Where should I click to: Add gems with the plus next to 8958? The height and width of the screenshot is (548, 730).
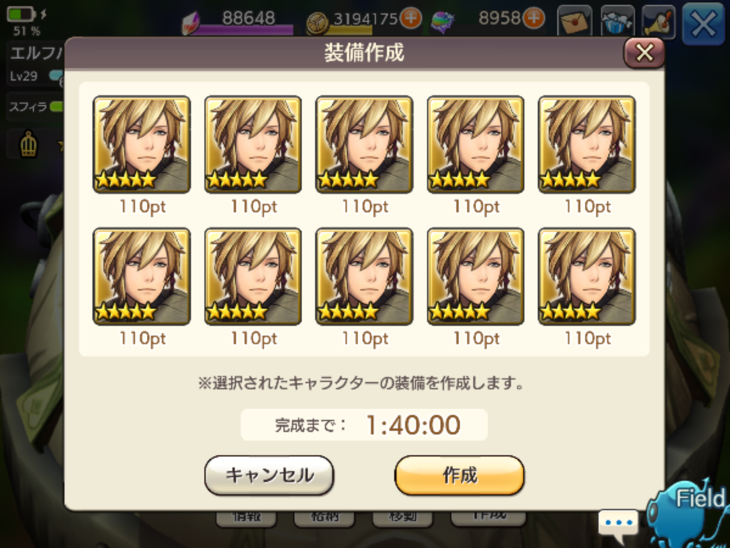[534, 19]
